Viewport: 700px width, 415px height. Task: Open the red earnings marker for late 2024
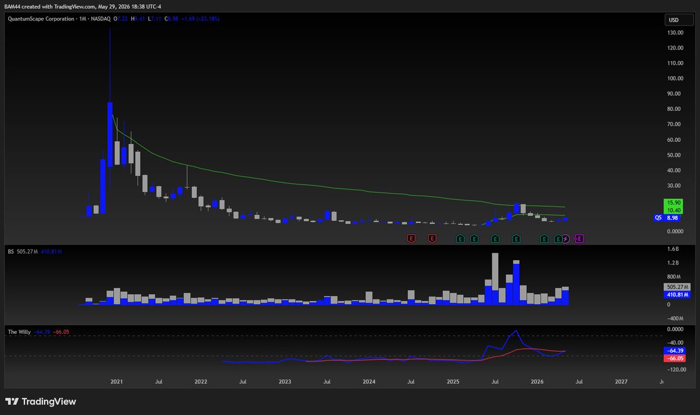[x=432, y=238]
